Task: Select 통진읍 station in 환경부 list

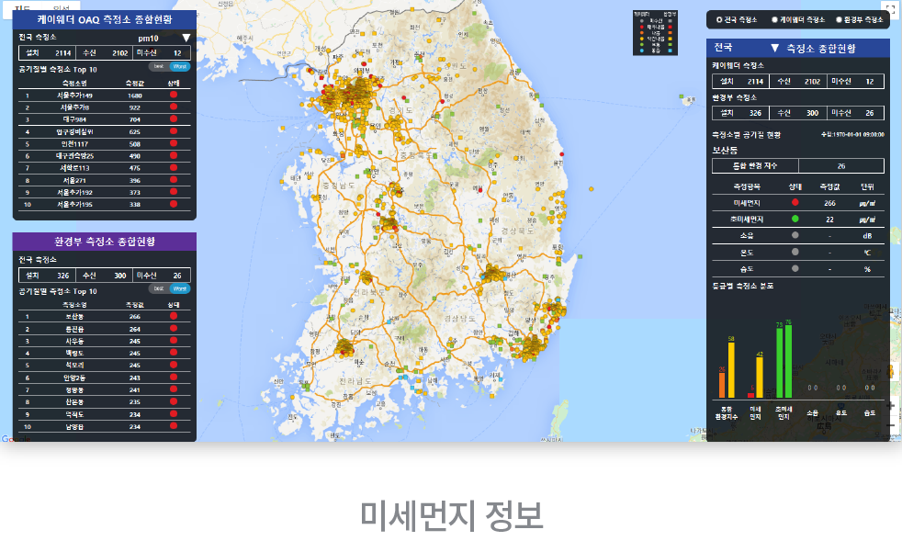Action: tap(76, 328)
